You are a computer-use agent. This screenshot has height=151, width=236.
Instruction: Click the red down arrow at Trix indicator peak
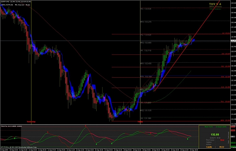85,126
